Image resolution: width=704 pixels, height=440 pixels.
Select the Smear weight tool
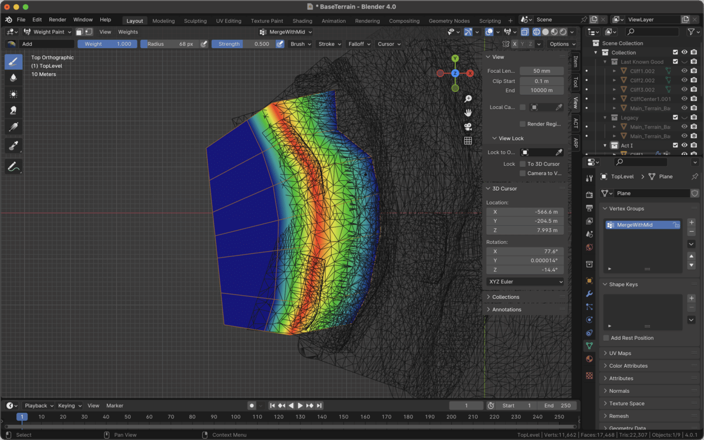point(13,110)
